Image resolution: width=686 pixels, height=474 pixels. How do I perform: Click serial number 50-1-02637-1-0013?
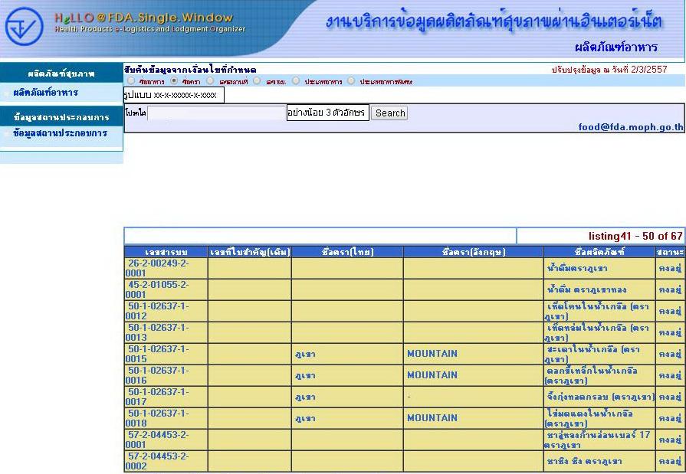(x=157, y=332)
